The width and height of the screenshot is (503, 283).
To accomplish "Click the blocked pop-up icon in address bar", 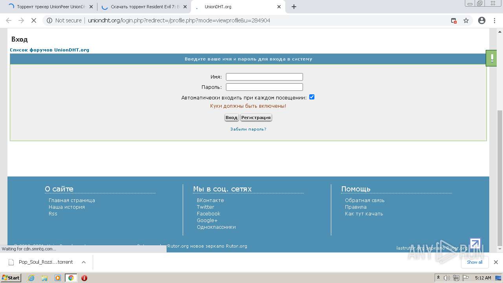I will pyautogui.click(x=454, y=20).
